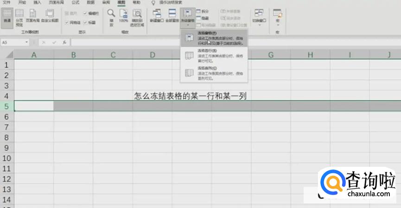The height and width of the screenshot is (208, 401).
Task: Toggle the Formula Bar (编辑栏) checkbox
Action: click(85, 13)
